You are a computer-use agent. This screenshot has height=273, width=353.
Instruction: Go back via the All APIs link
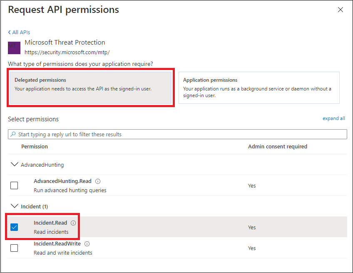click(x=21, y=32)
